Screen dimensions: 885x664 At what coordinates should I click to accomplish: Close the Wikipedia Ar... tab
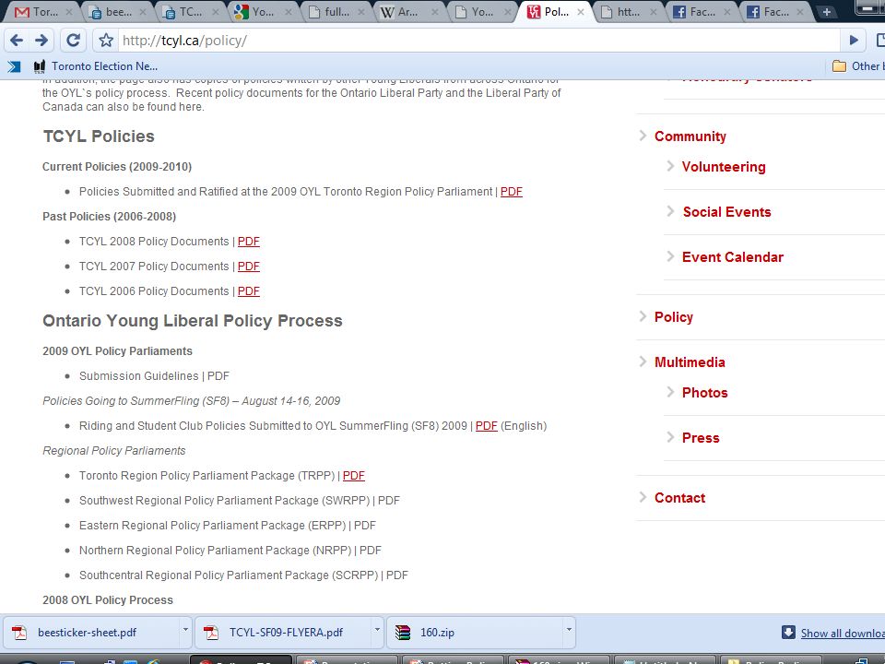[x=434, y=12]
